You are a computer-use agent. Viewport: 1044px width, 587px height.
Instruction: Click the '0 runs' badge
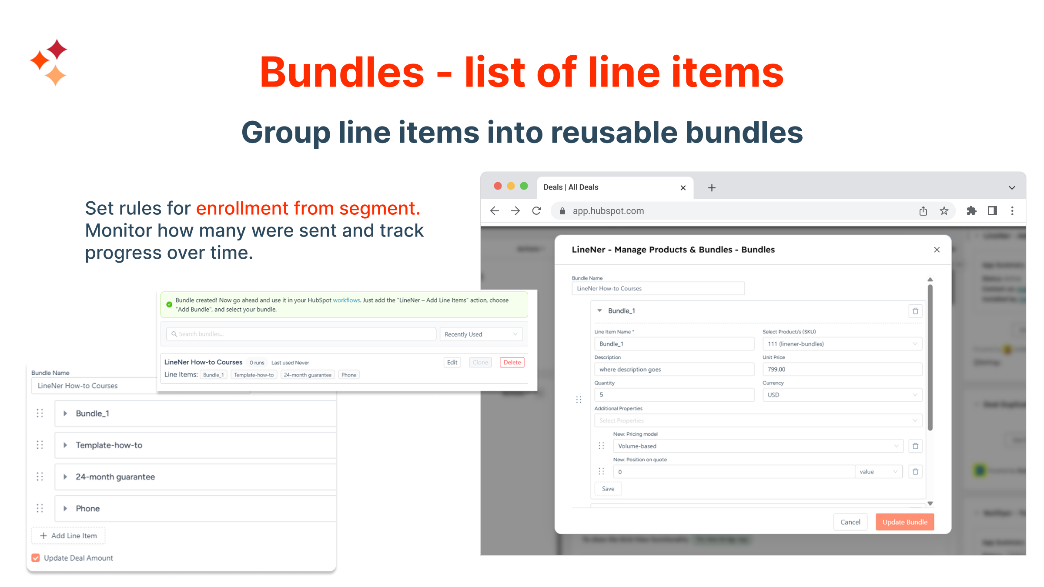257,363
